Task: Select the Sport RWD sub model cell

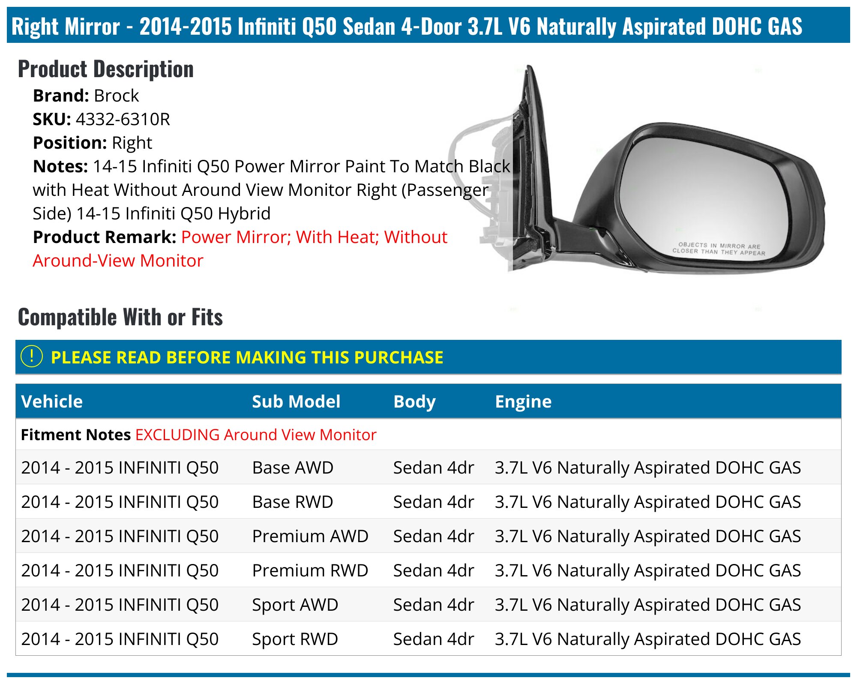Action: pos(295,639)
